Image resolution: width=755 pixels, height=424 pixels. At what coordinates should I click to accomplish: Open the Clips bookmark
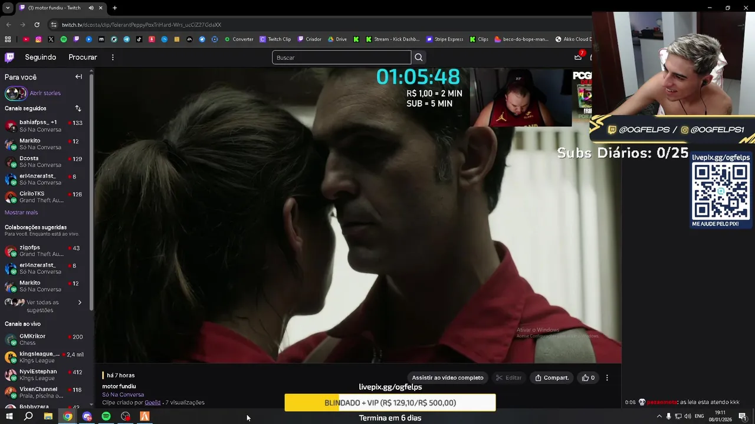(x=479, y=39)
